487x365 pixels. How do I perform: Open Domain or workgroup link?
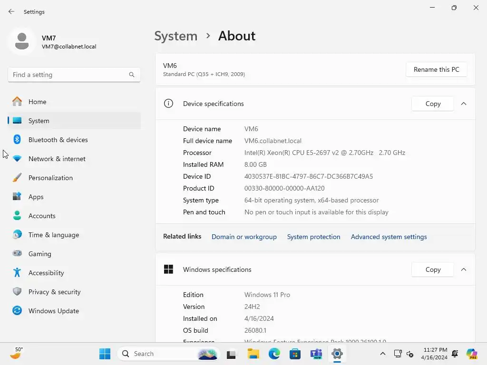click(244, 237)
